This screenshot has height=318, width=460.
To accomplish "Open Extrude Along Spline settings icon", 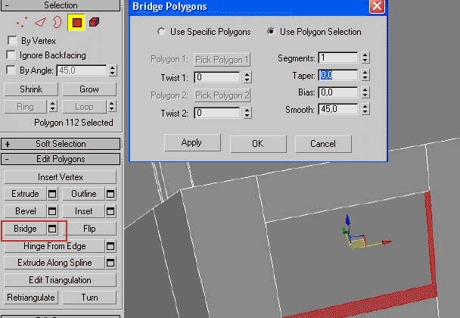I will pos(110,263).
